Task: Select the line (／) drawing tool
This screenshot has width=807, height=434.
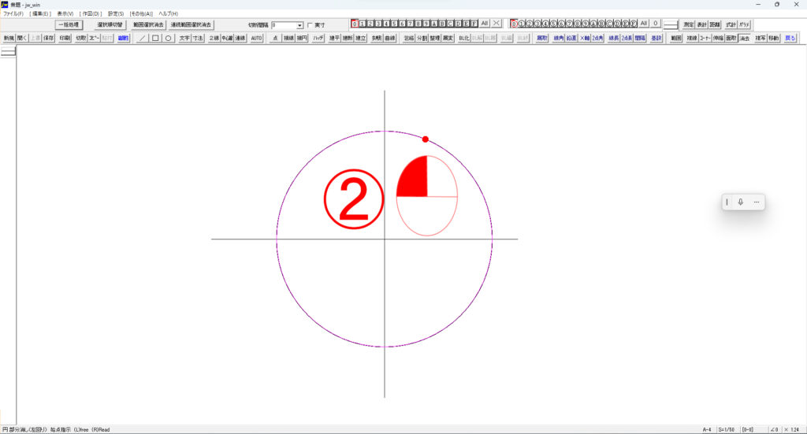Action: click(x=142, y=38)
